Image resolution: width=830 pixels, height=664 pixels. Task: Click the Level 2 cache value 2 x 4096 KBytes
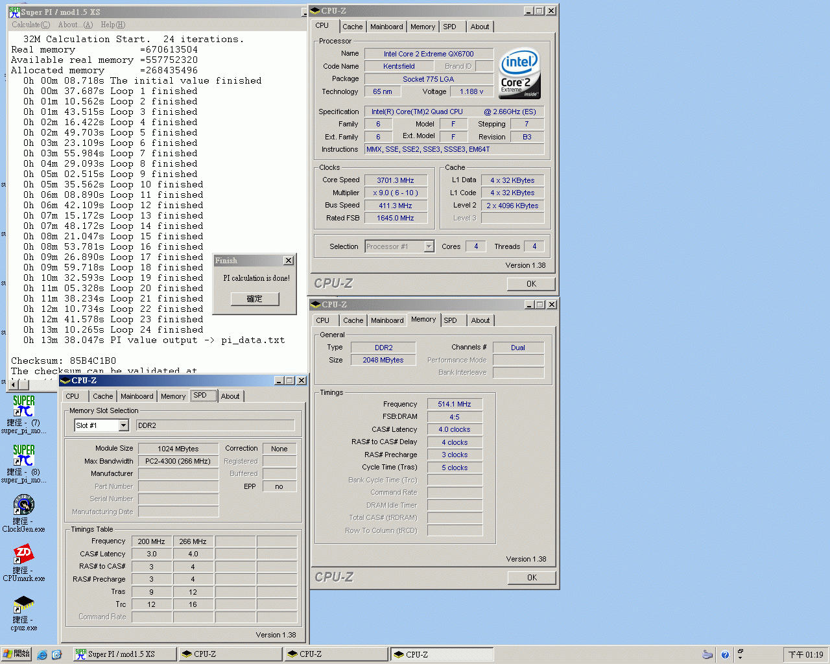512,206
